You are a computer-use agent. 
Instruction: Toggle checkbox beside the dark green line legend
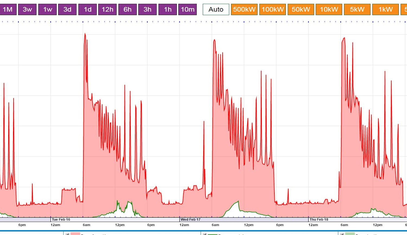205,234
